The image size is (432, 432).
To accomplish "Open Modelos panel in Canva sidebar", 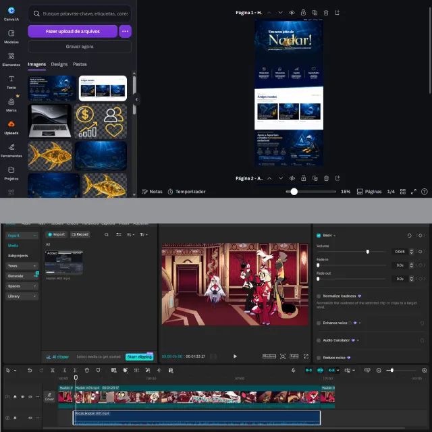I will click(x=11, y=36).
